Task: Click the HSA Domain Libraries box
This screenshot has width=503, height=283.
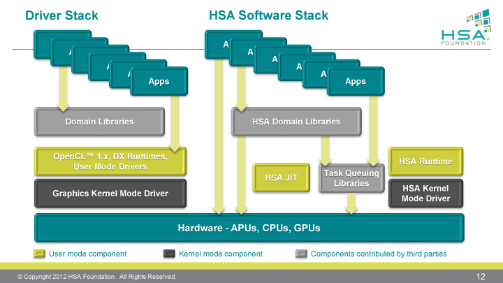Action: 296,122
